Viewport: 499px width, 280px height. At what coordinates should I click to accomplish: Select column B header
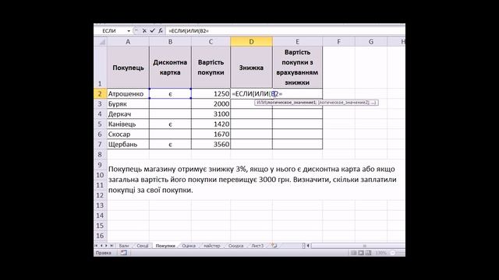(x=170, y=41)
